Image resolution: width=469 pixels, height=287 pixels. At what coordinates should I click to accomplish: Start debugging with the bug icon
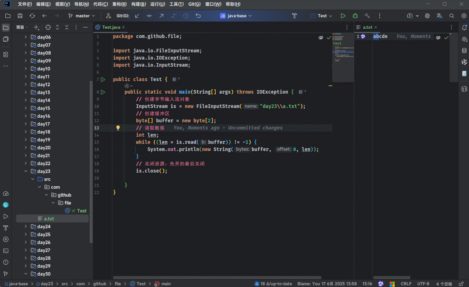click(x=355, y=16)
